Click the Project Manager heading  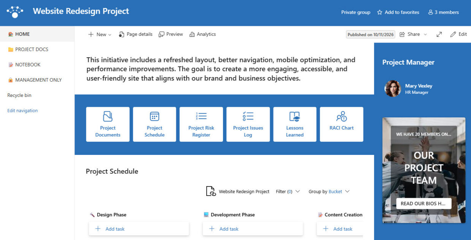point(408,62)
